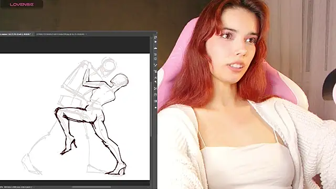Open the Info panel circle icon

click(x=155, y=59)
